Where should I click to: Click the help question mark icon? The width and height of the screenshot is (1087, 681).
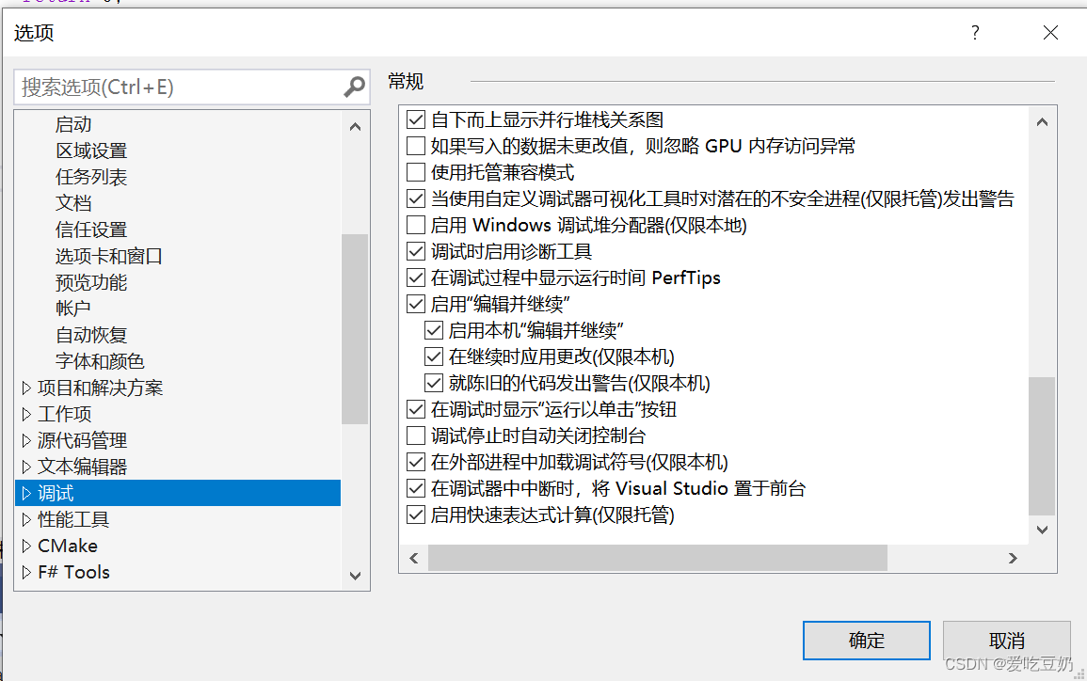tap(975, 33)
